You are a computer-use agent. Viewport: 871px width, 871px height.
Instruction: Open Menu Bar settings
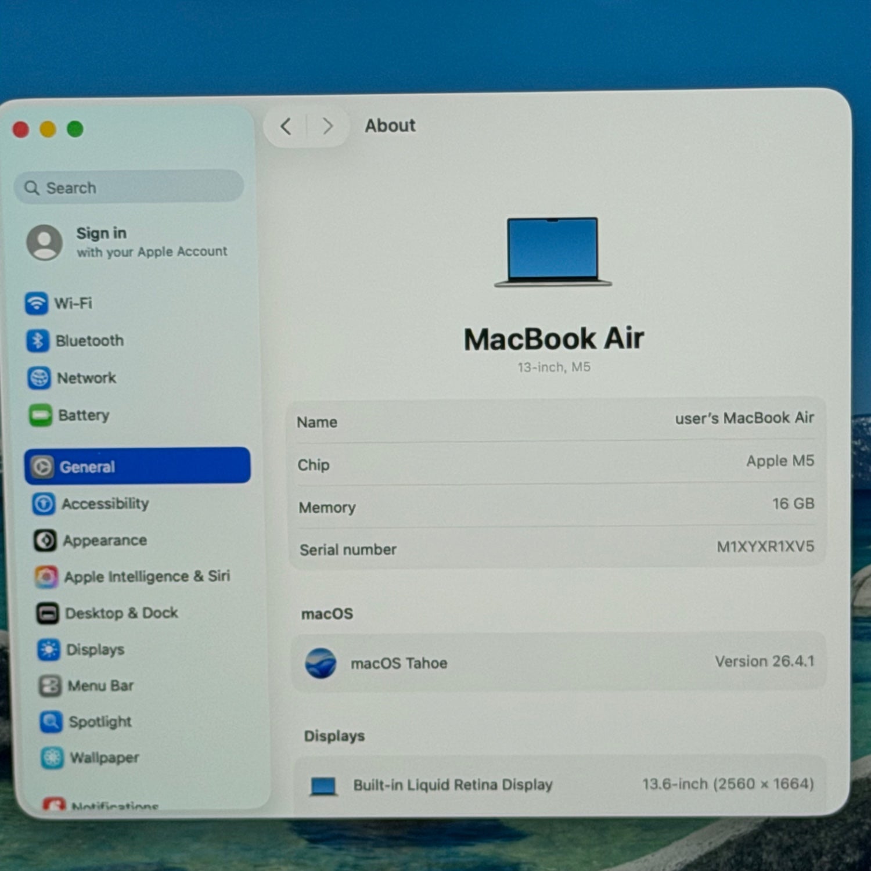(145, 686)
